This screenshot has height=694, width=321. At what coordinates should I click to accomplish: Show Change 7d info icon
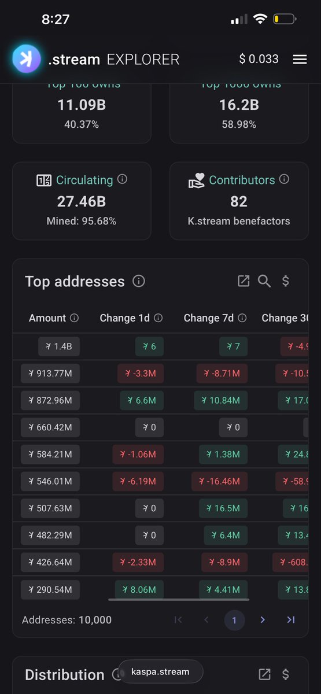[x=242, y=318]
